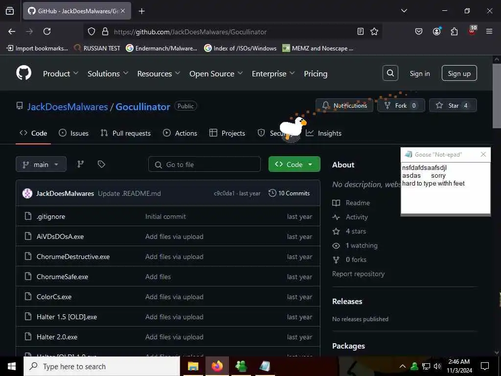Open the extensions puzzle piece icon

tap(454, 31)
